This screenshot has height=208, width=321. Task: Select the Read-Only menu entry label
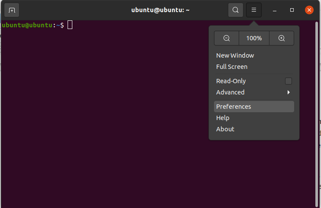point(231,81)
